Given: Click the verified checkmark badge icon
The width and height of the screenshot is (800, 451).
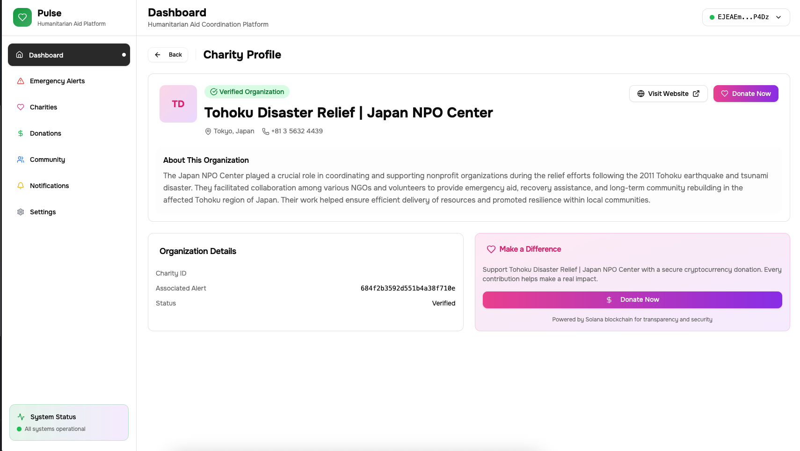Looking at the screenshot, I should 214,92.
